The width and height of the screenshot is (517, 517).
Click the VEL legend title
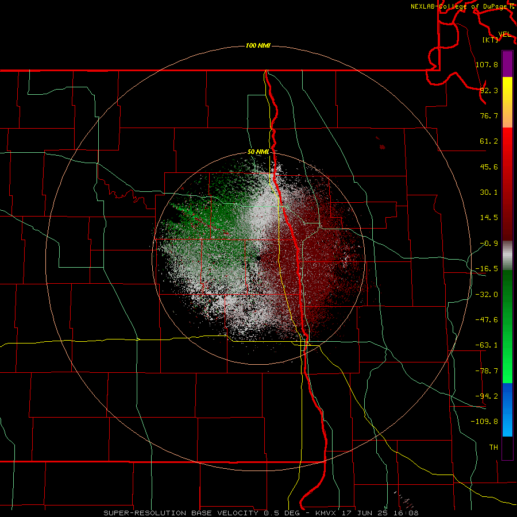505,34
